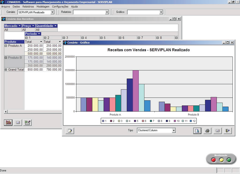Click the left arrow of the horizontal scrollbar
Screen dimensions: 240x174
(6, 111)
